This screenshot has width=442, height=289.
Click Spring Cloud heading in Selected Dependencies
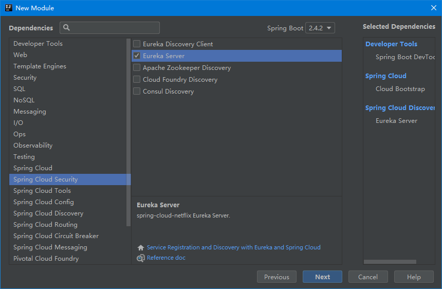[385, 76]
